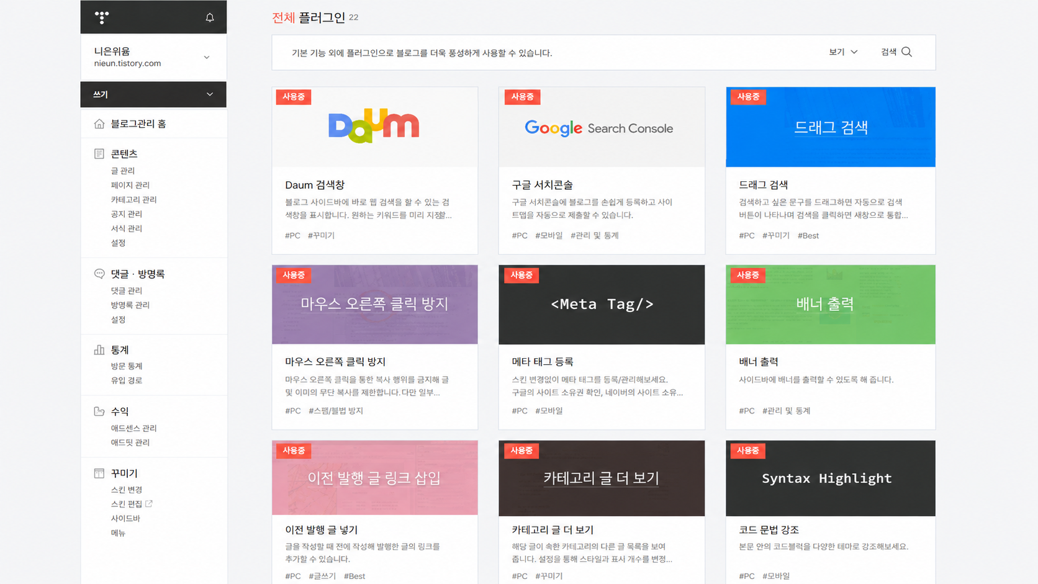Click the nieun.tistory.com blog address
The width and height of the screenshot is (1038, 584).
point(127,63)
